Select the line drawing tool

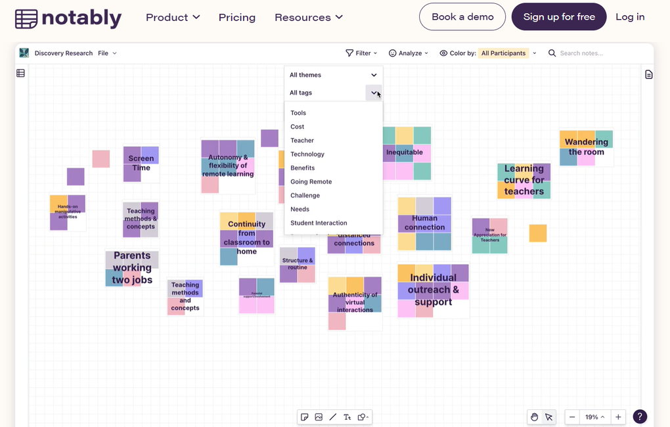(333, 416)
